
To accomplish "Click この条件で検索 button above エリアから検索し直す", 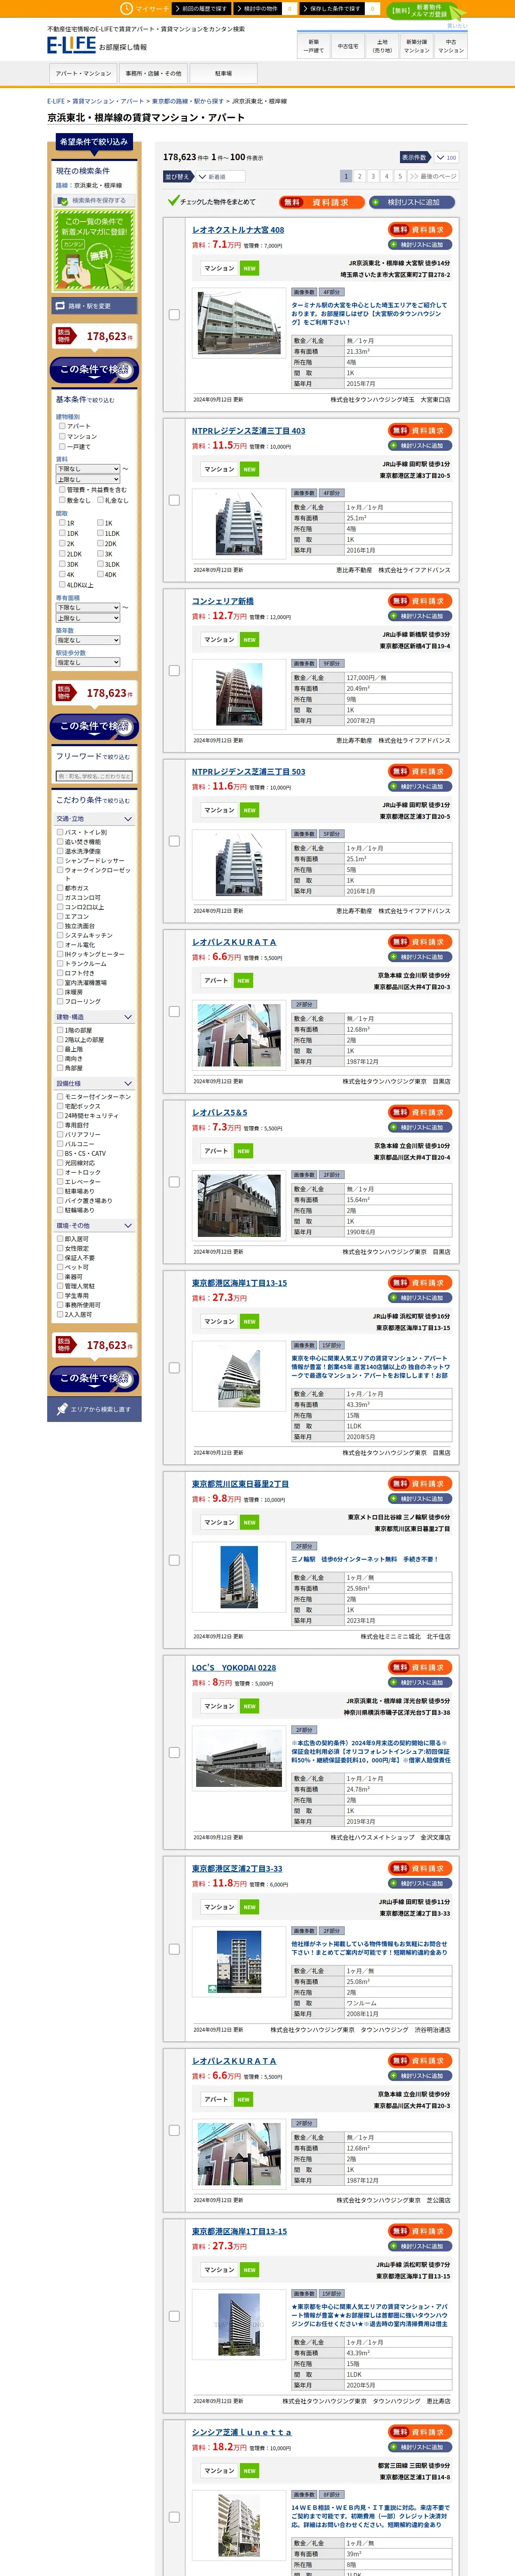I will pos(94,1379).
